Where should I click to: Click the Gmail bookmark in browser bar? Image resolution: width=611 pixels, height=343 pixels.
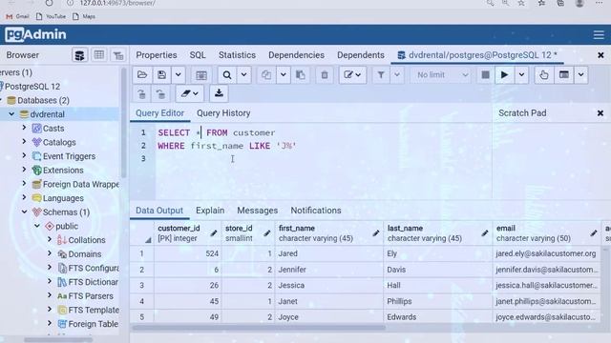(x=17, y=17)
